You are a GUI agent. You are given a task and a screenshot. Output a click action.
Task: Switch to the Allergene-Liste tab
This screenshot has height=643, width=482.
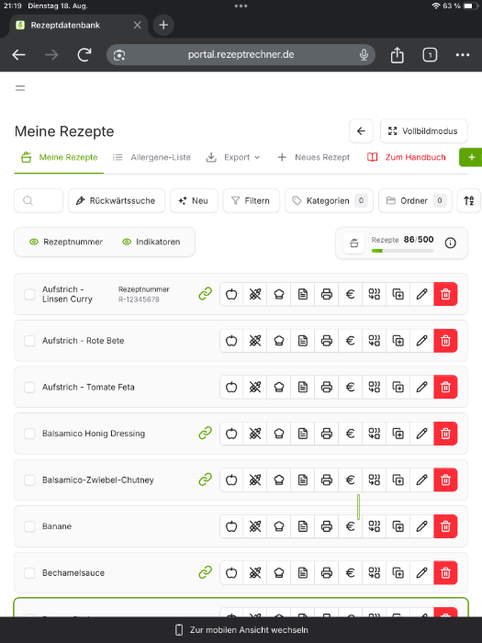pos(151,157)
